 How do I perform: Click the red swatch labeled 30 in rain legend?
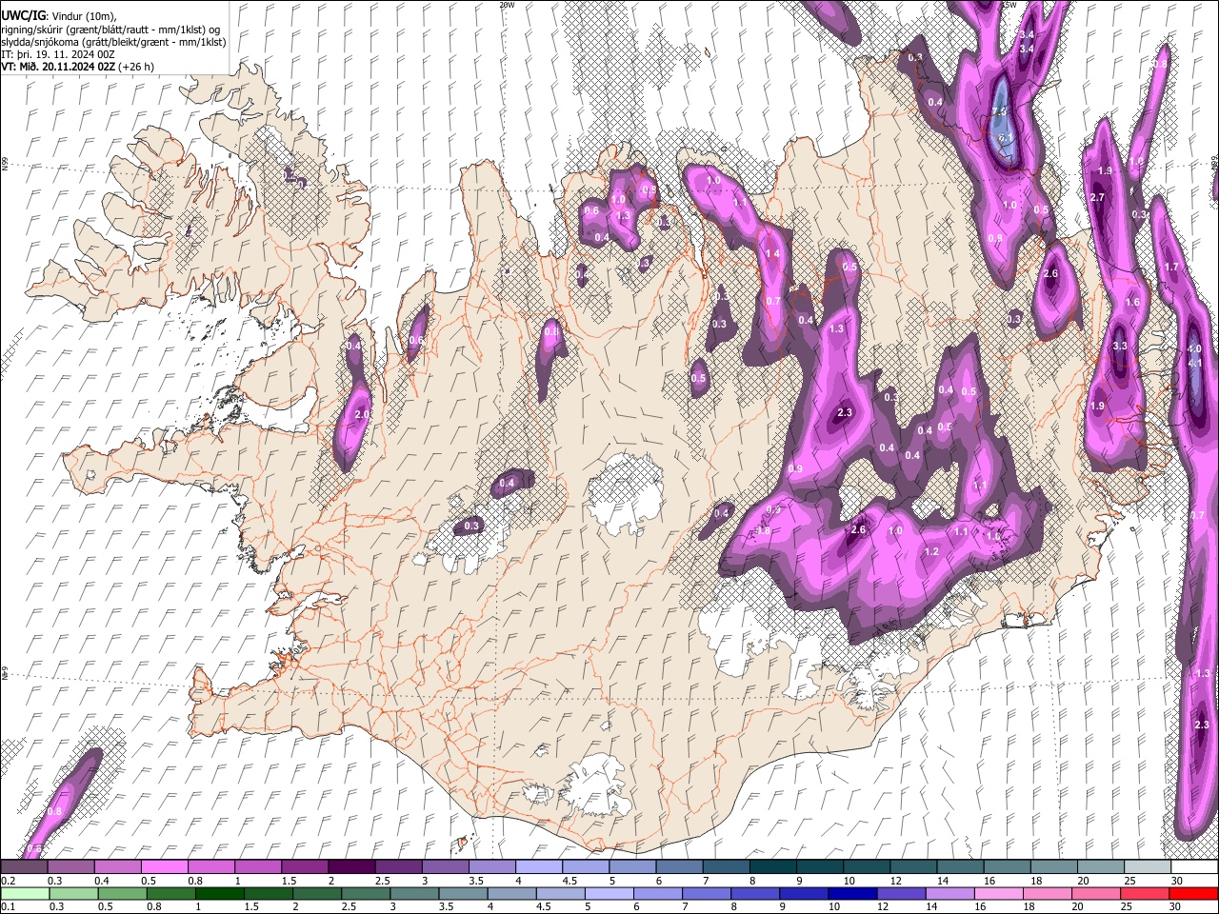pos(1194,893)
